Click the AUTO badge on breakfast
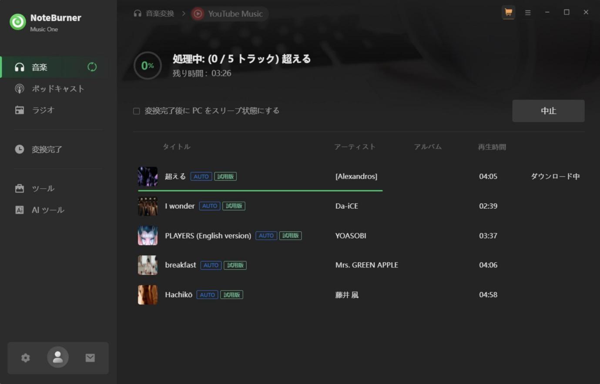 pos(211,265)
